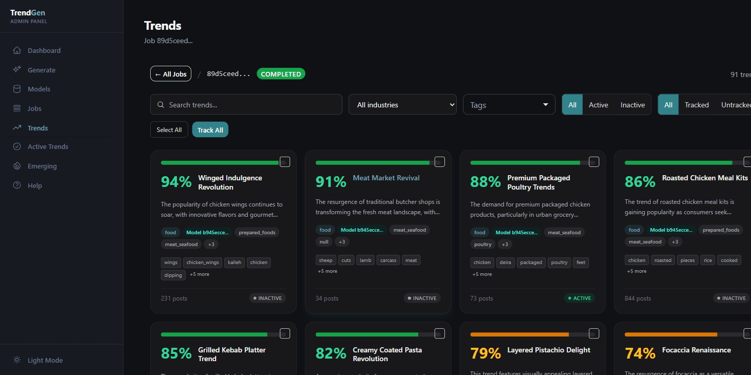The height and width of the screenshot is (375, 751).
Task: Click the INACTIVE badge on Winged Indulgence card
Action: (267, 298)
